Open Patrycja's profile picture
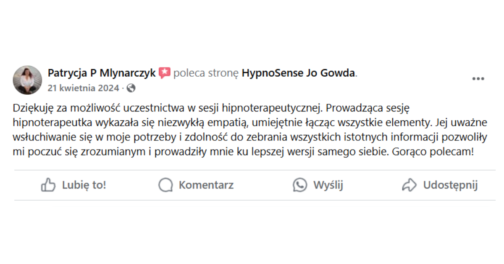The height and width of the screenshot is (264, 504). 28,80
